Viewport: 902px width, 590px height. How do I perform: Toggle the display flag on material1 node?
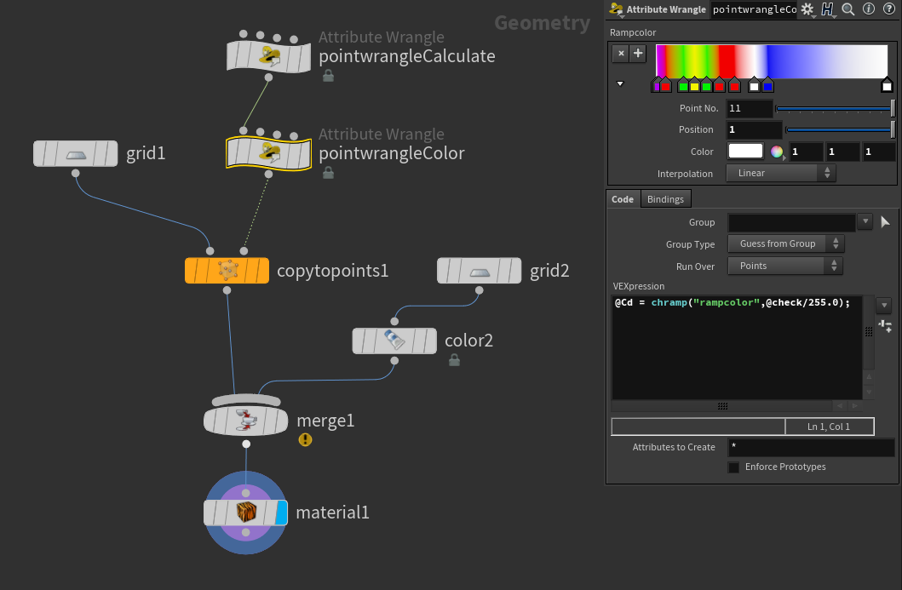(282, 513)
